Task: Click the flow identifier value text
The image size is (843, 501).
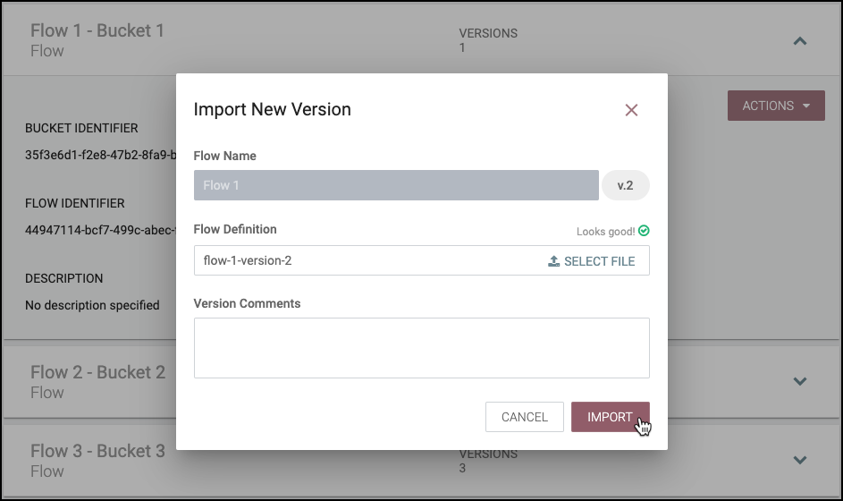Action: tap(98, 230)
